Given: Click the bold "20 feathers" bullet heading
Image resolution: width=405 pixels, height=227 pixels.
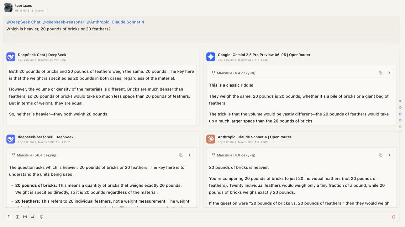Looking at the screenshot, I should point(28,201).
